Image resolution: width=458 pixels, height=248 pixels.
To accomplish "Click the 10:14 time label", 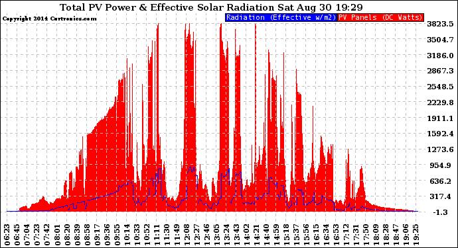I will tap(127, 234).
